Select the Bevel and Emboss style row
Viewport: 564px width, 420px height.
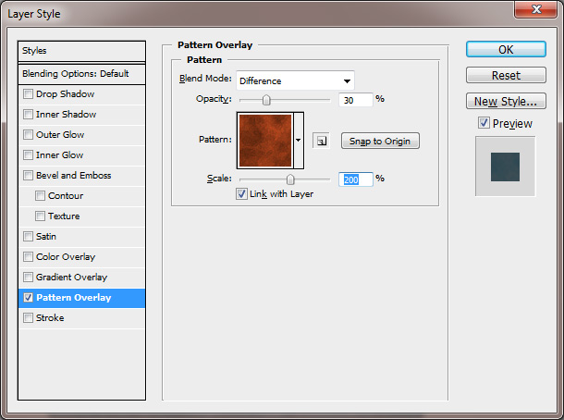[81, 175]
